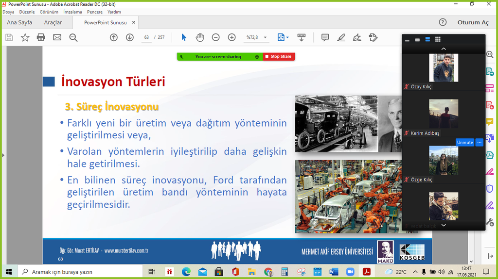498x279 pixels.
Task: Click the stamp tool icon
Action: point(373,37)
